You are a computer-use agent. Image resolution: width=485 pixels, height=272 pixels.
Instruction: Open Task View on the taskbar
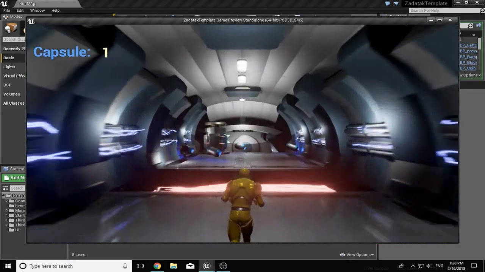[x=140, y=266]
